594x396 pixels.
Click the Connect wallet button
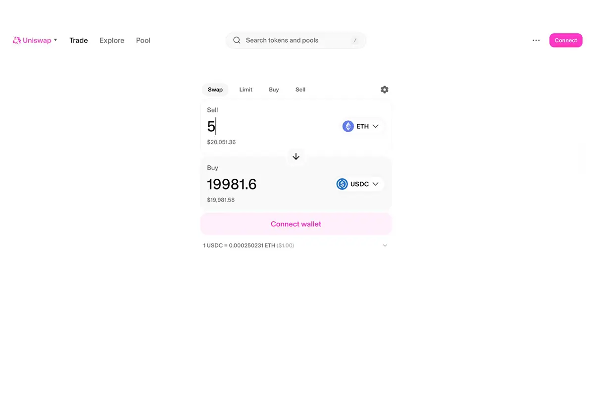point(296,224)
